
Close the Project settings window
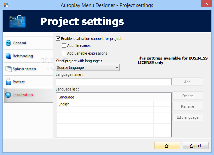[206, 4]
